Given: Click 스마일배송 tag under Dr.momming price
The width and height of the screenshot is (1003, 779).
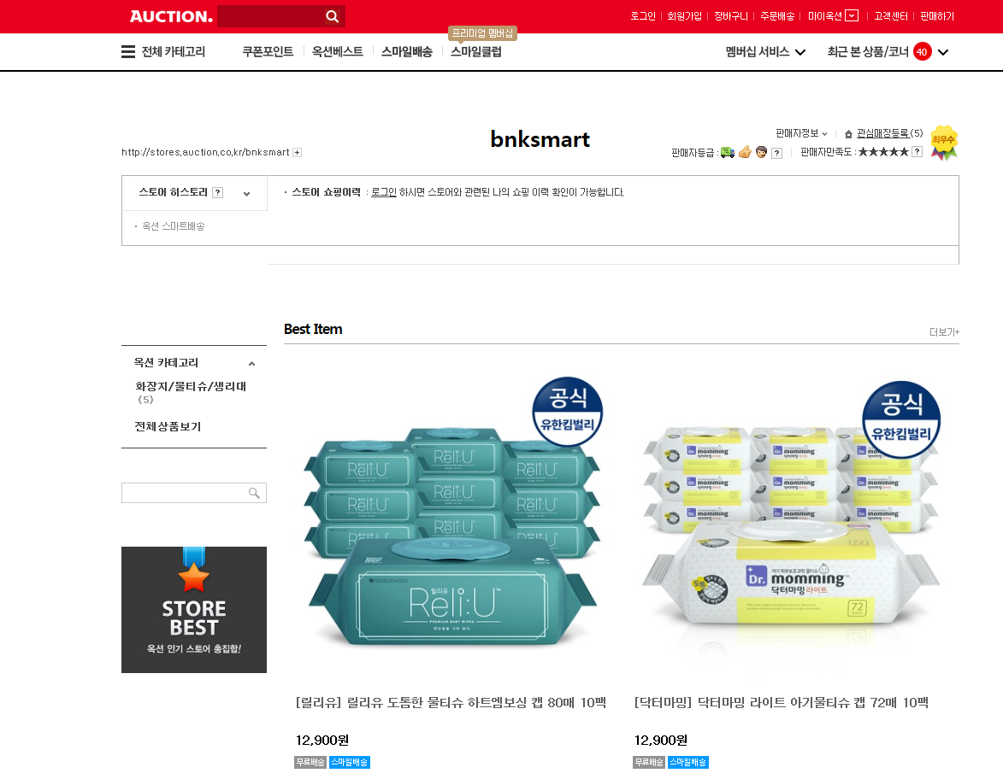Looking at the screenshot, I should [687, 763].
